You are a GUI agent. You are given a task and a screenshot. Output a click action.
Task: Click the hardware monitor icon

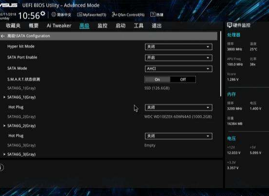point(229,25)
